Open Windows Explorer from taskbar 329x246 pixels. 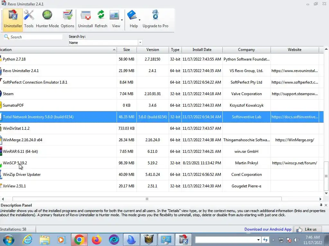[45, 240]
